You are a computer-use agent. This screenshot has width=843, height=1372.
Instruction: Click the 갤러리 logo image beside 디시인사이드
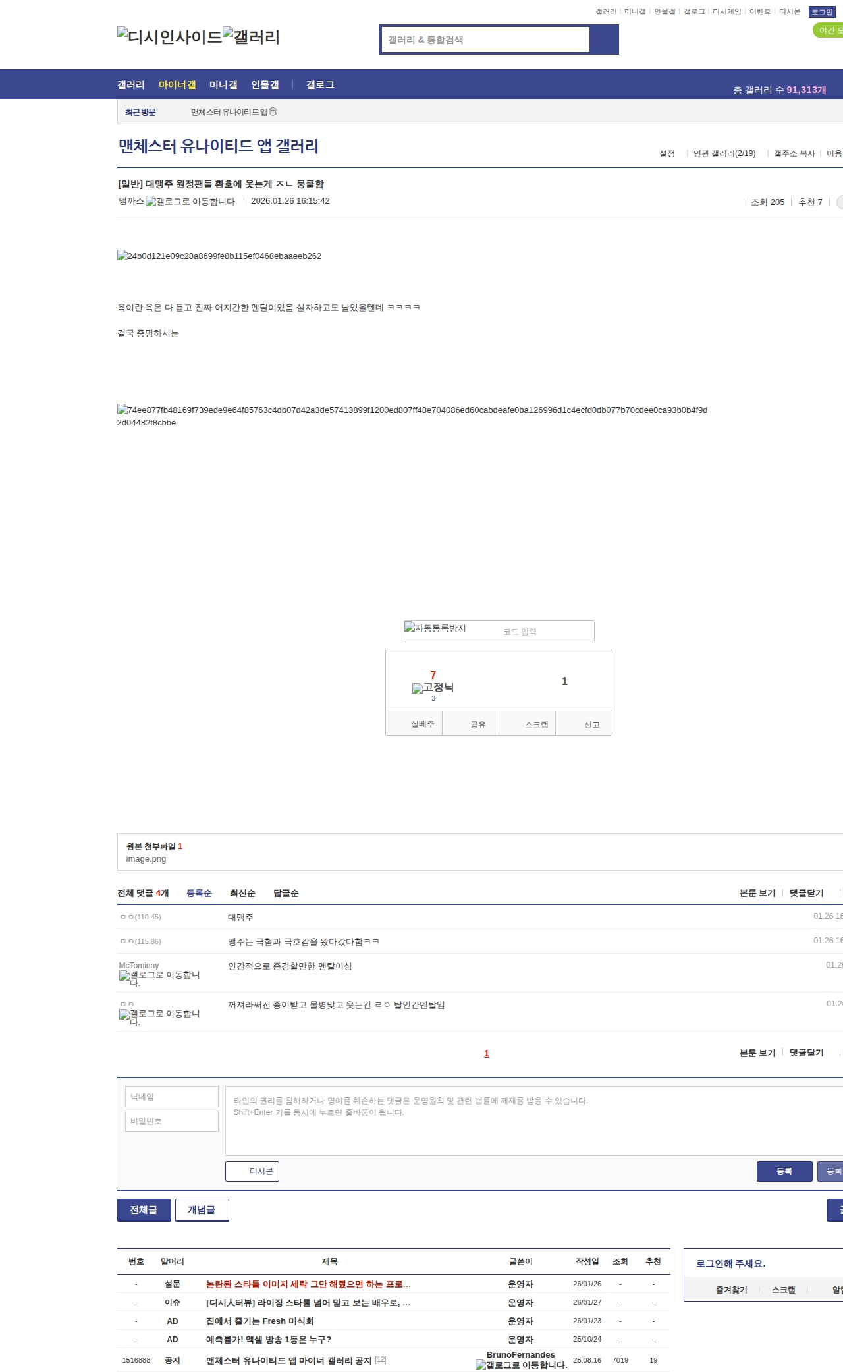coord(252,36)
